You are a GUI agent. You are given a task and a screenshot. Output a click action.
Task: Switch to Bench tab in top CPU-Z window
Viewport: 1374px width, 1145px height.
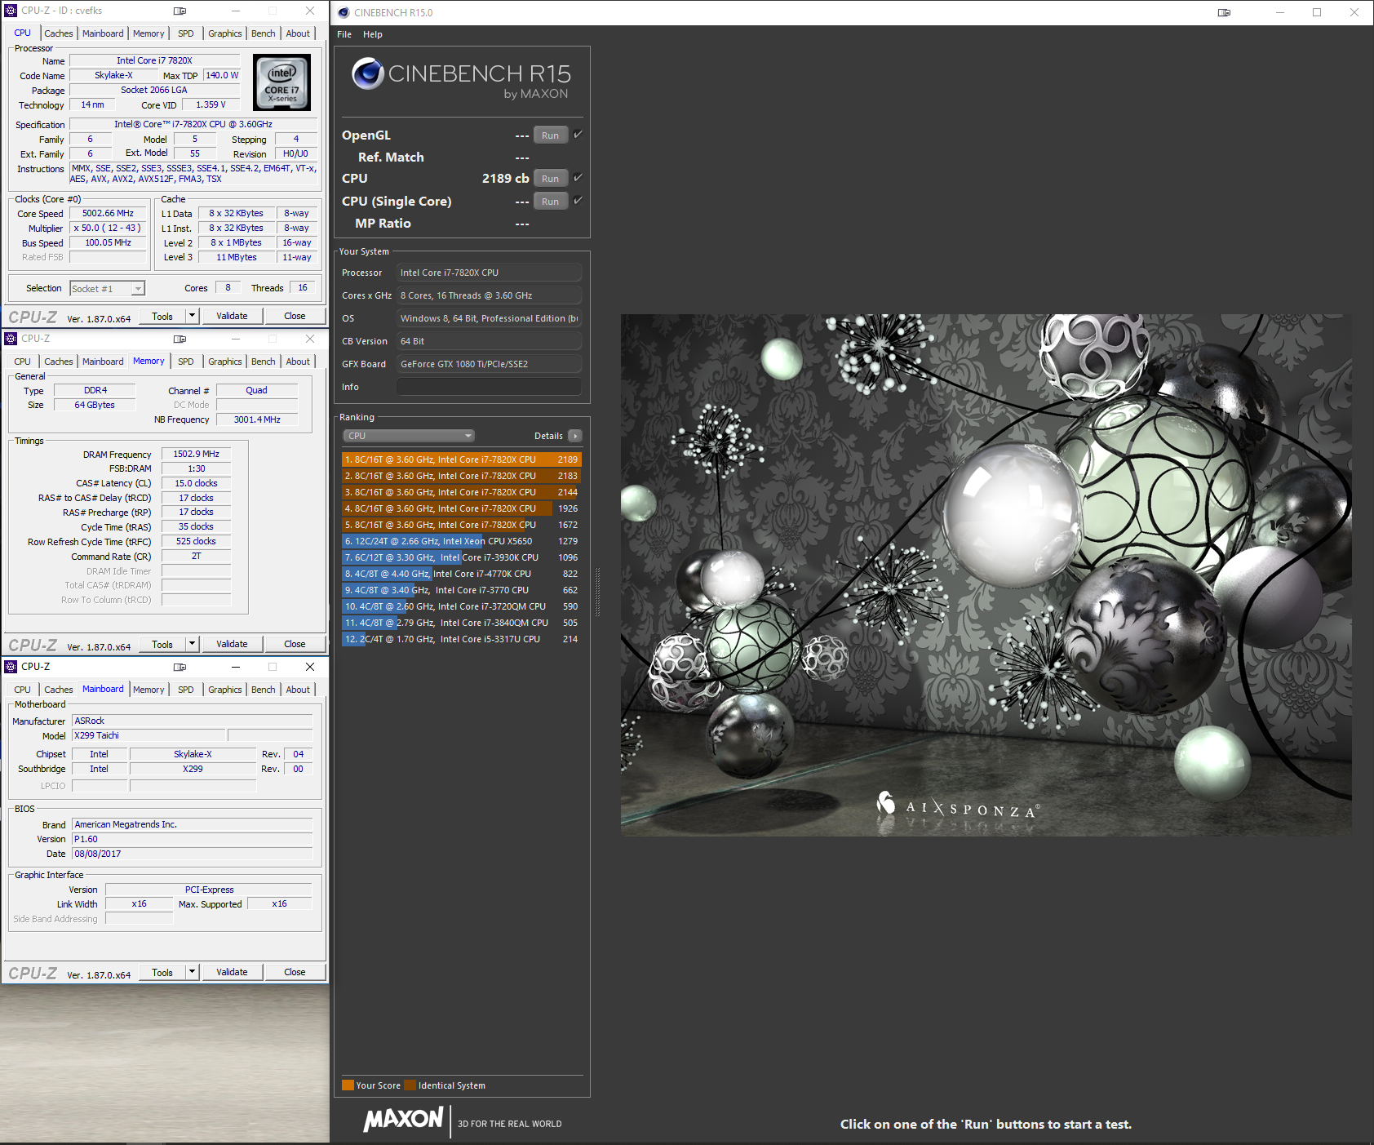pyautogui.click(x=263, y=33)
